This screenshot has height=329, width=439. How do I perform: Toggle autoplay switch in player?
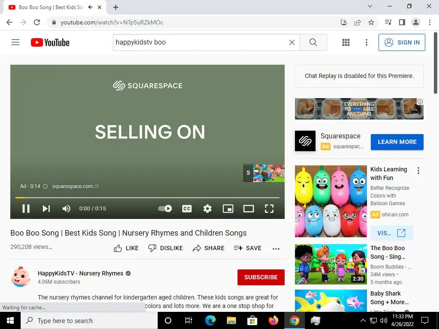[x=165, y=209]
